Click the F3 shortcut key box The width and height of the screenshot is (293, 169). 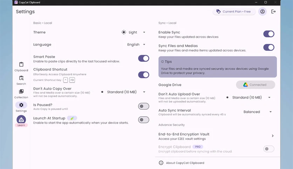[72, 80]
